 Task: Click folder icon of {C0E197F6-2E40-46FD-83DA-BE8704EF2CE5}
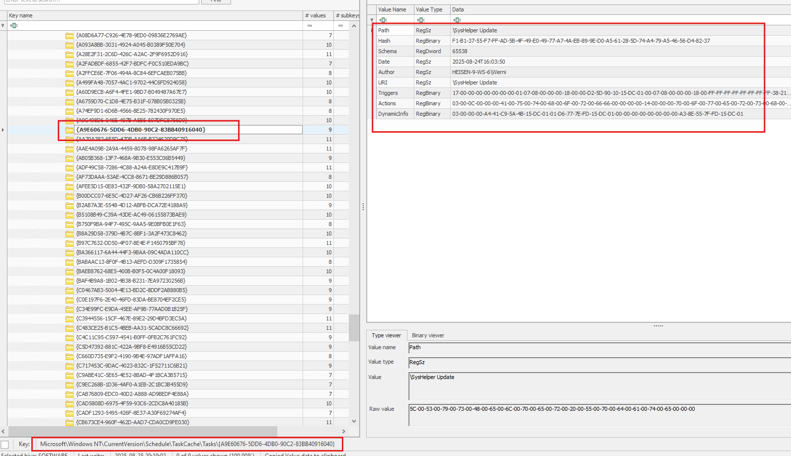pos(70,300)
